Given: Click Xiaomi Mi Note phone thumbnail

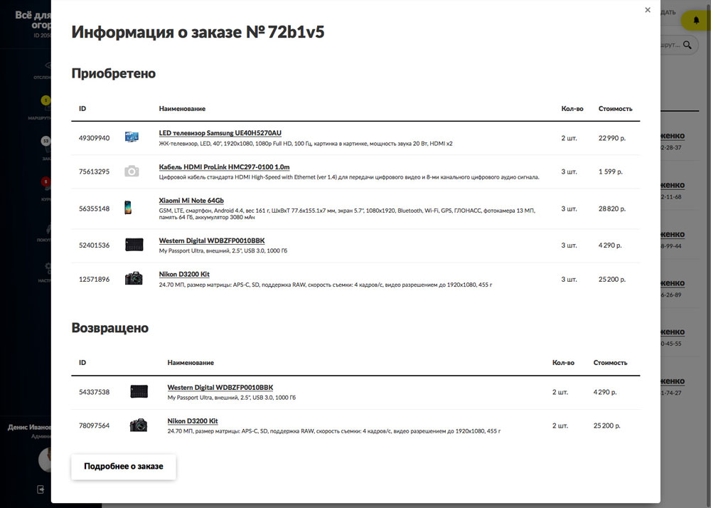Looking at the screenshot, I should coord(128,208).
